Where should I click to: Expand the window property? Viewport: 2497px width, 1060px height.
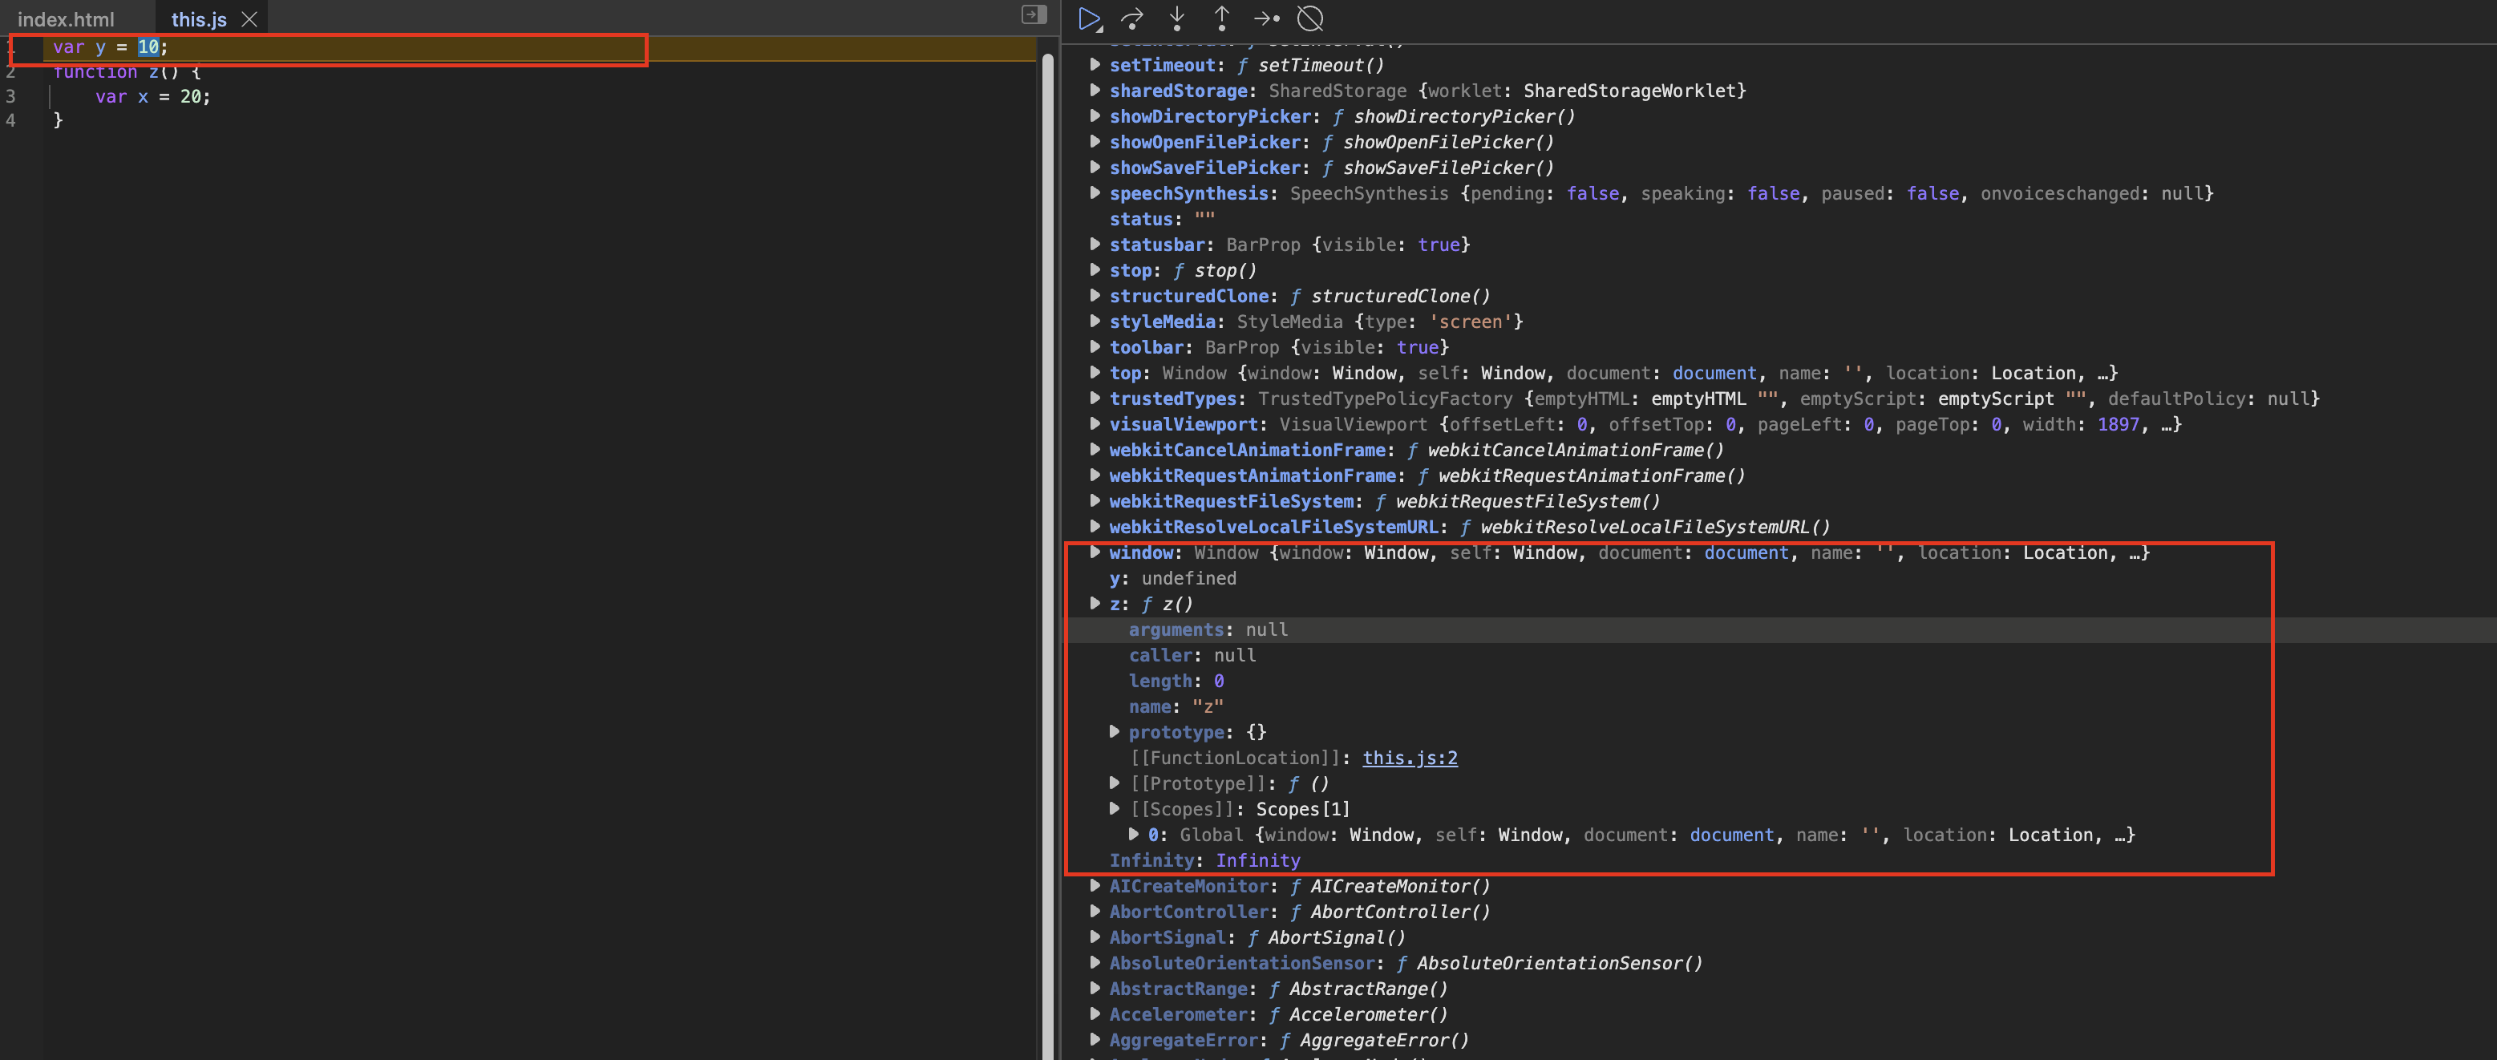(1095, 552)
